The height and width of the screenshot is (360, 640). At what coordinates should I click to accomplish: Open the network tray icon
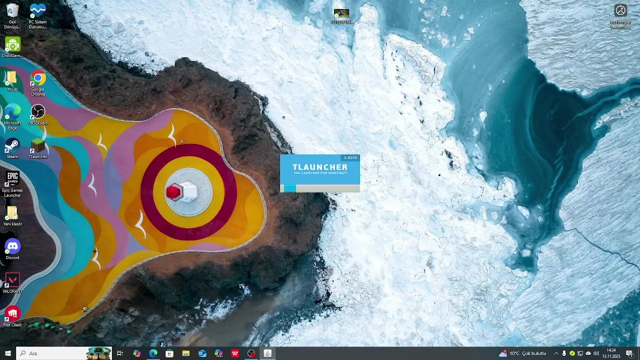(x=580, y=353)
